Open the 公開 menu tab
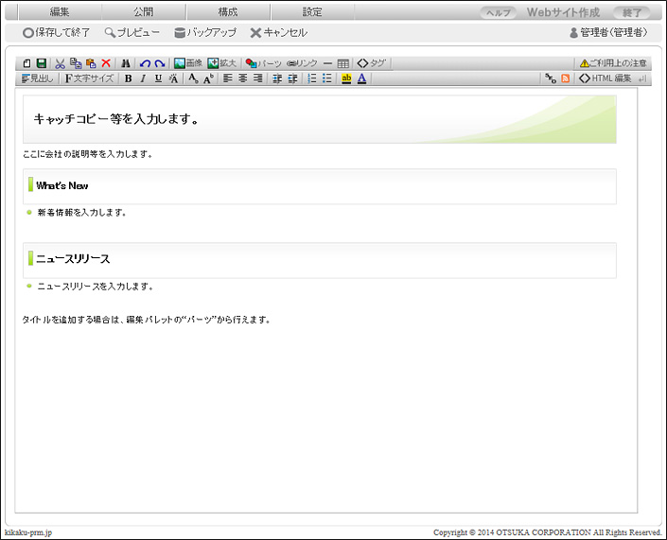Screen dimensions: 667x540 144,12
